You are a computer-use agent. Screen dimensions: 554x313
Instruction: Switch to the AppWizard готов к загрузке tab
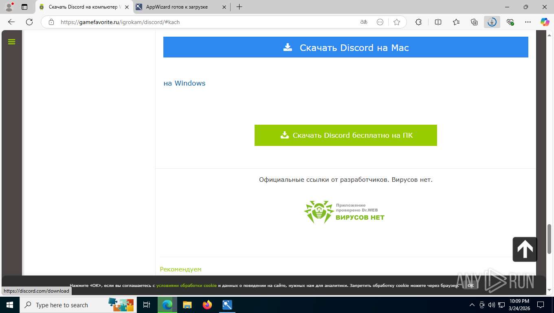click(x=181, y=7)
